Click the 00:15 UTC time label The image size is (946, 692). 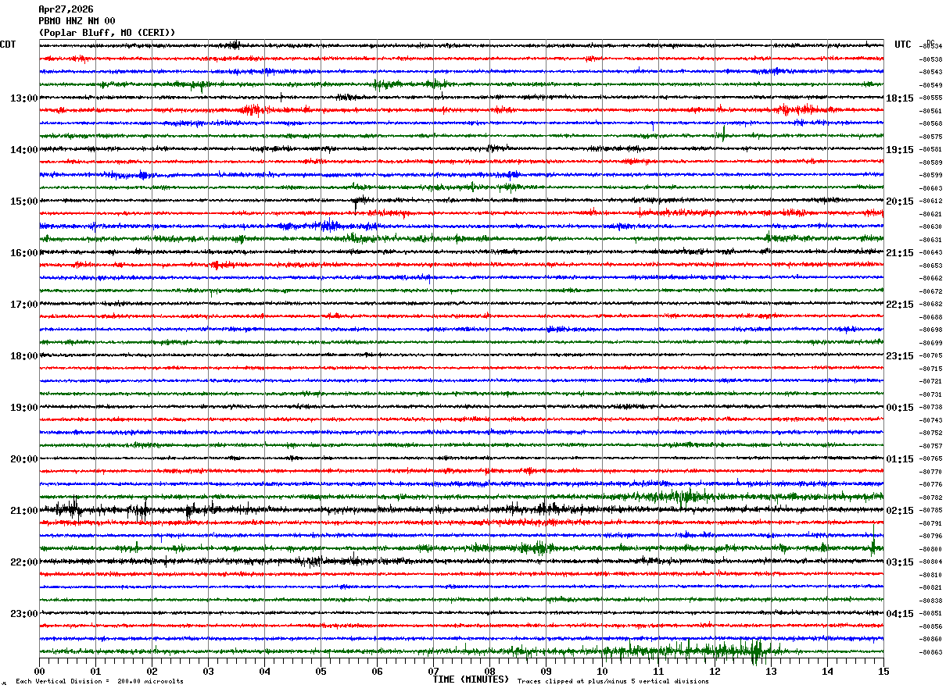point(900,408)
